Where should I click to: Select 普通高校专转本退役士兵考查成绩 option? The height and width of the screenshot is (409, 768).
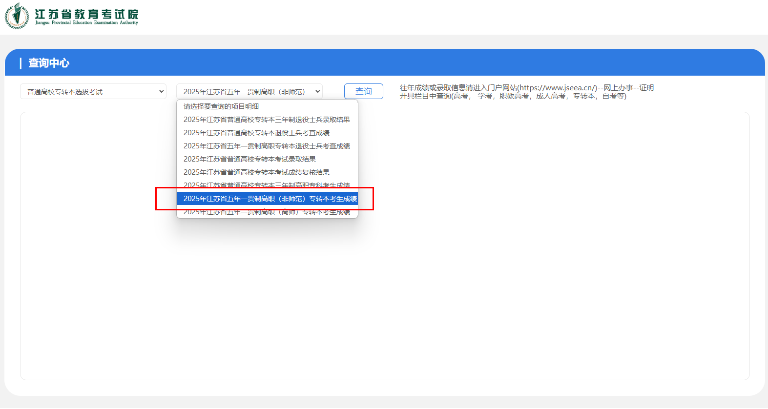[256, 133]
